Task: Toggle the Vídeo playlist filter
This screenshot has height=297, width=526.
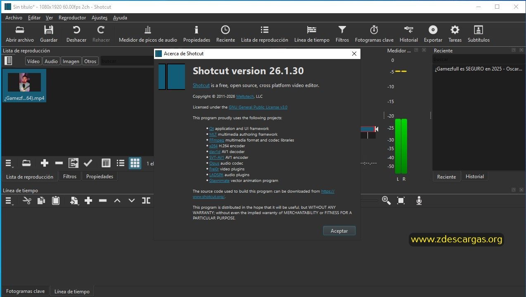Action: click(33, 61)
